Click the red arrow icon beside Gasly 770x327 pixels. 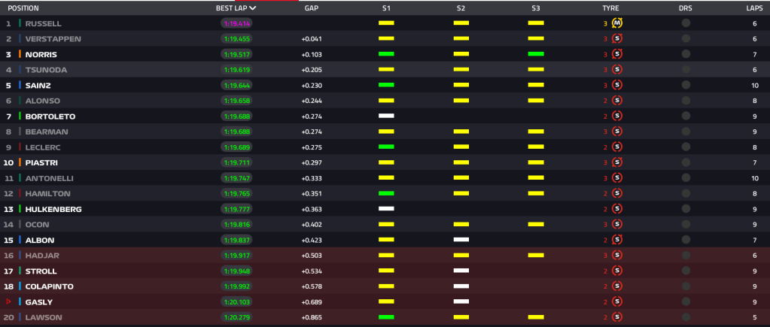[8, 302]
